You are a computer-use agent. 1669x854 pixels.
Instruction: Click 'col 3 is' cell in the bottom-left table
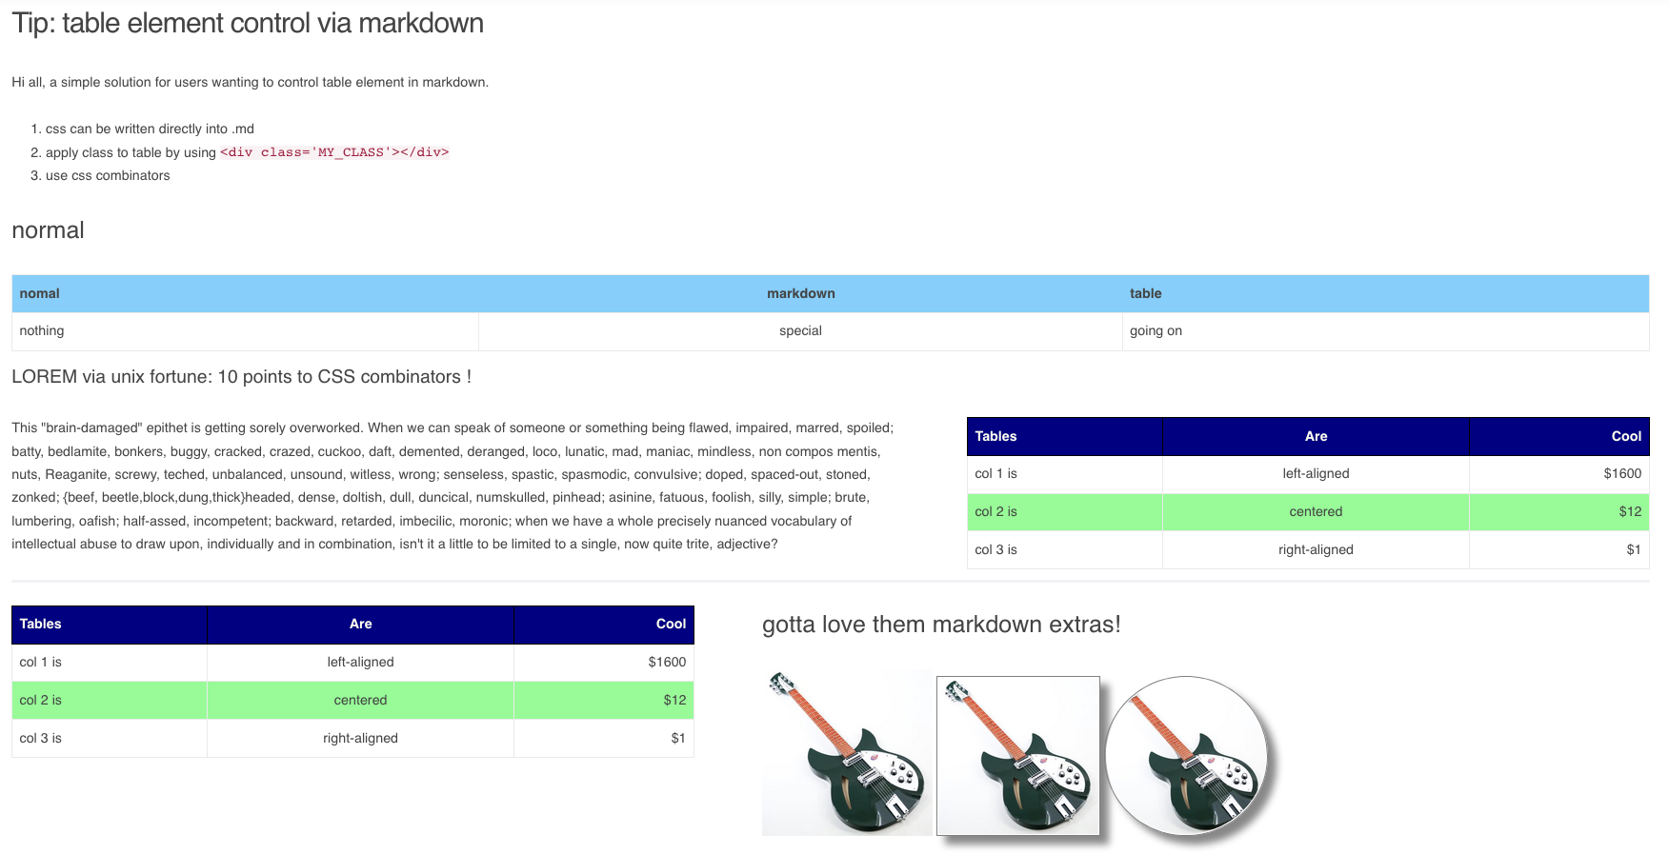click(x=110, y=739)
